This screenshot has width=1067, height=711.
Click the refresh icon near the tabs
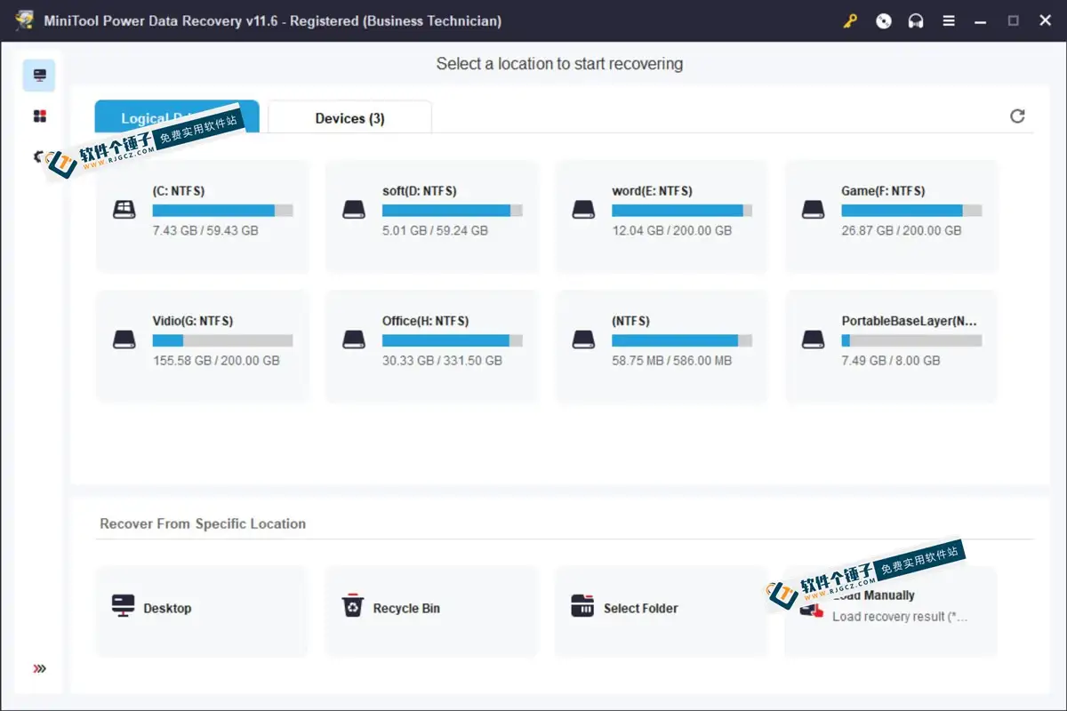[1017, 116]
